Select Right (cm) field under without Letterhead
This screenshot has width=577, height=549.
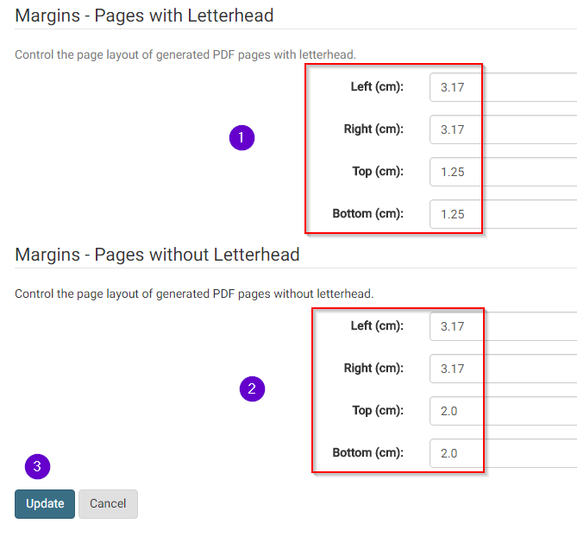click(x=503, y=369)
